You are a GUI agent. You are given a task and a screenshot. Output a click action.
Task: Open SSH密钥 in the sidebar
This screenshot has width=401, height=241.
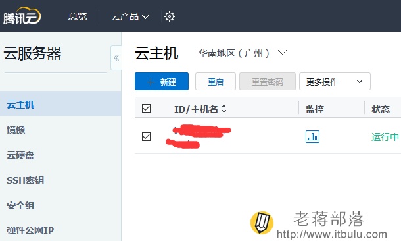click(x=26, y=180)
